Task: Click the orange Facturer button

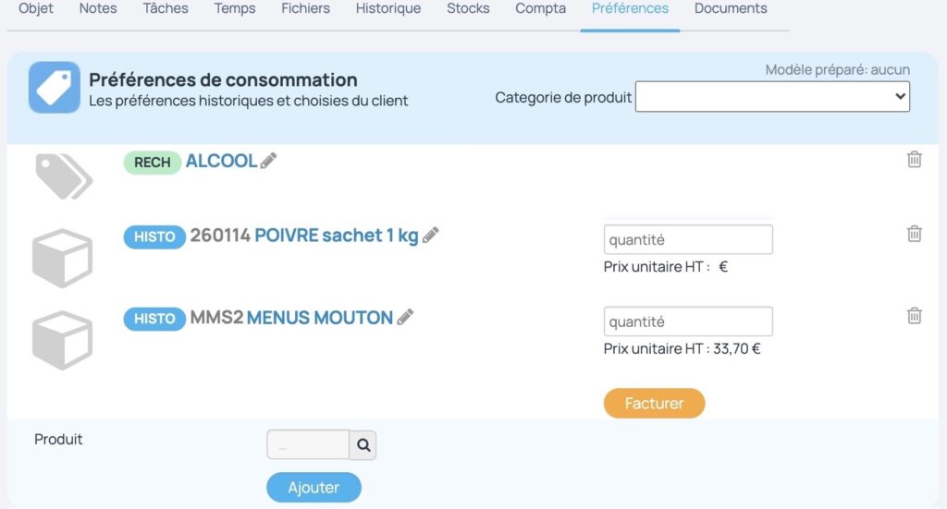Action: tap(654, 403)
